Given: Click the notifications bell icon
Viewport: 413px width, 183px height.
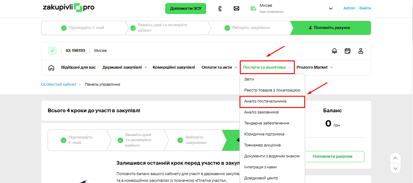Looking at the screenshot, I should click(x=334, y=51).
